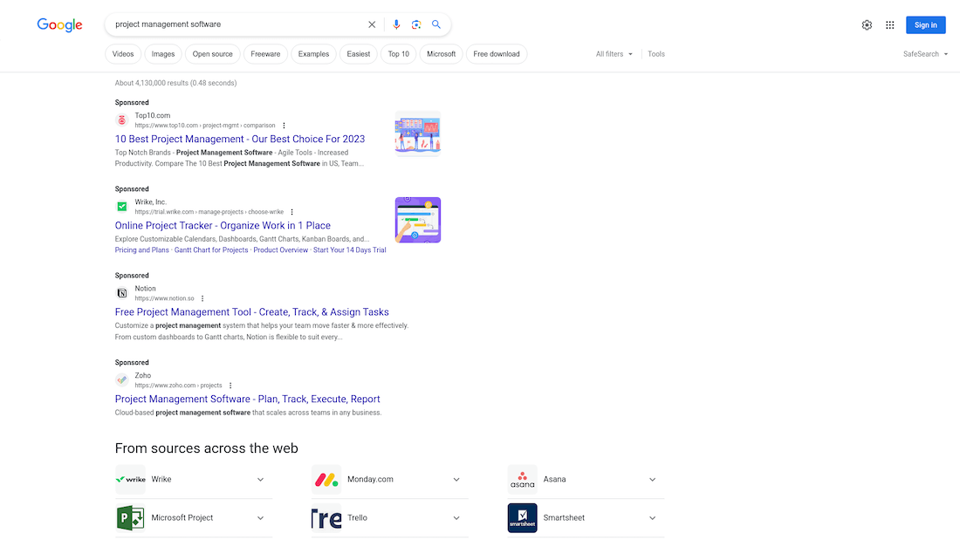Viewport: 960px width, 540px height.
Task: Expand the Wrike source entry chevron
Action: (x=260, y=480)
